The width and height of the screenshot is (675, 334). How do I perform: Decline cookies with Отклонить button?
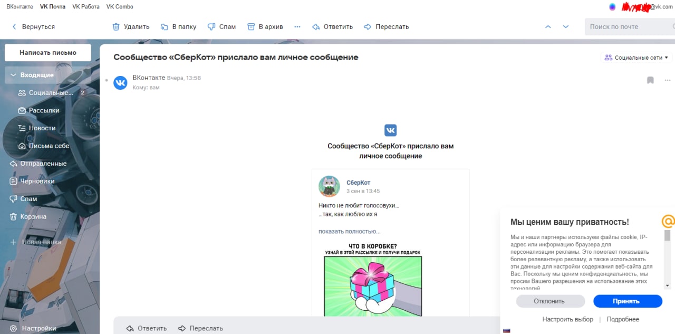(x=551, y=301)
